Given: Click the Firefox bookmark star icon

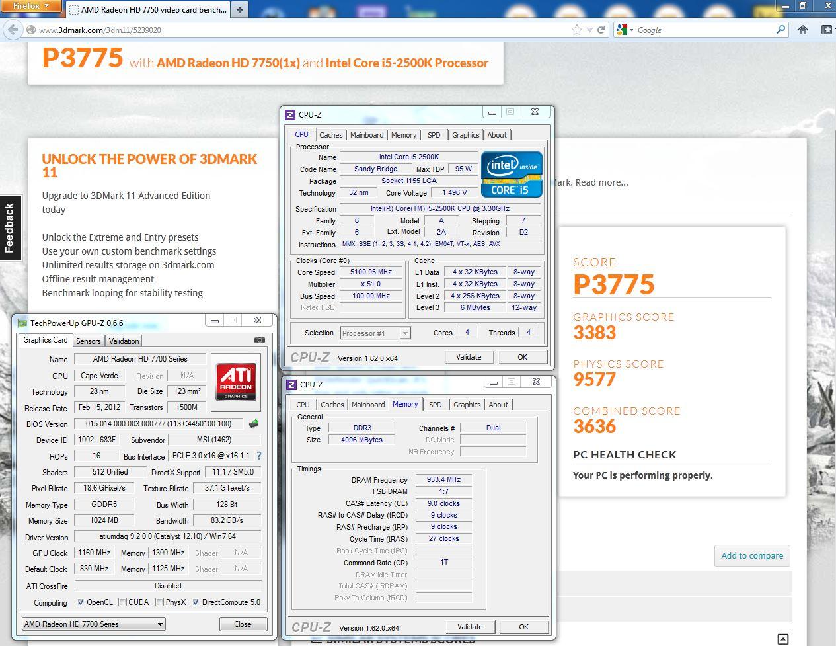Looking at the screenshot, I should [x=577, y=30].
